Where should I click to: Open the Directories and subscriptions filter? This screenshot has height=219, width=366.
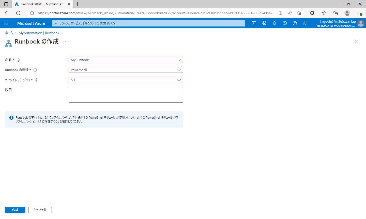point(264,23)
